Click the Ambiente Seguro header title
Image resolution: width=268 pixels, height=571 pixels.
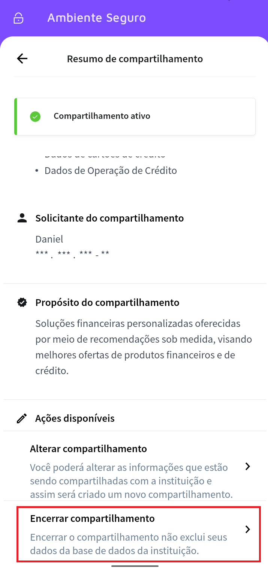pos(97,18)
